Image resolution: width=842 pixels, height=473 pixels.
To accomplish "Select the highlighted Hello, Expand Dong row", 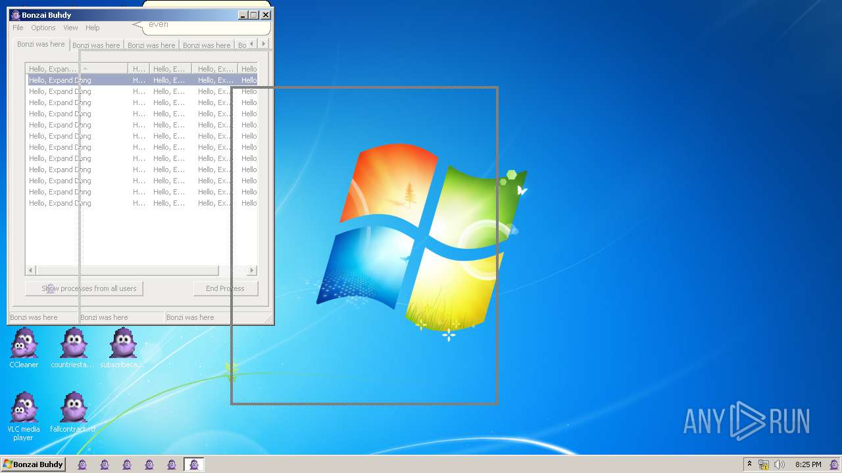I will click(x=141, y=80).
